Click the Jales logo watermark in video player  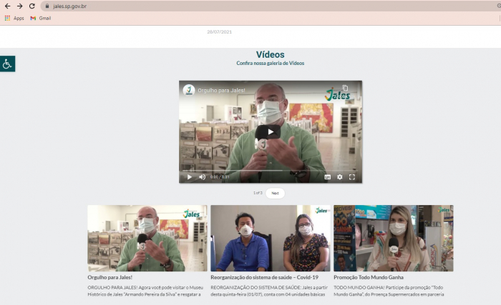coord(337,95)
